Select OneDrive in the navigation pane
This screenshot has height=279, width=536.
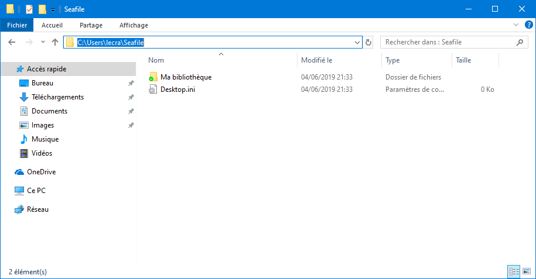[42, 172]
